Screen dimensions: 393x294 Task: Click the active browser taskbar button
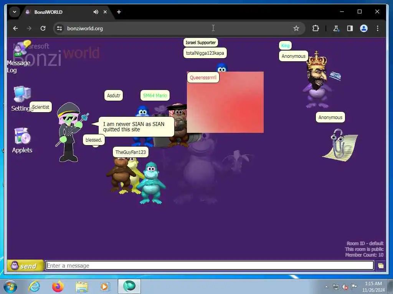pos(129,286)
